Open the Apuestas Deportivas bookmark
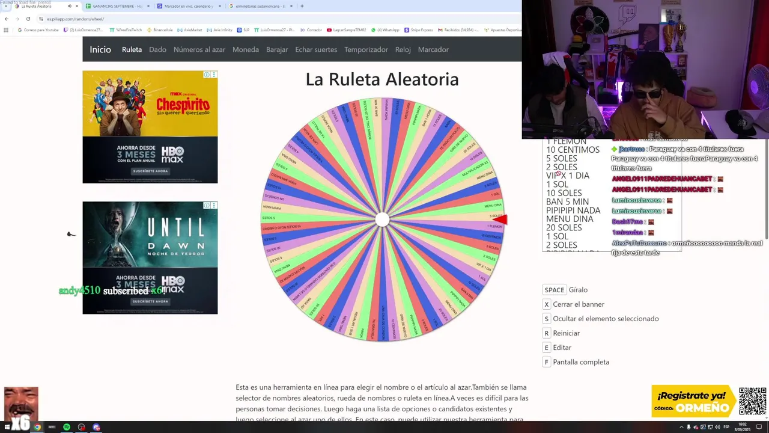This screenshot has width=769, height=433. click(502, 30)
